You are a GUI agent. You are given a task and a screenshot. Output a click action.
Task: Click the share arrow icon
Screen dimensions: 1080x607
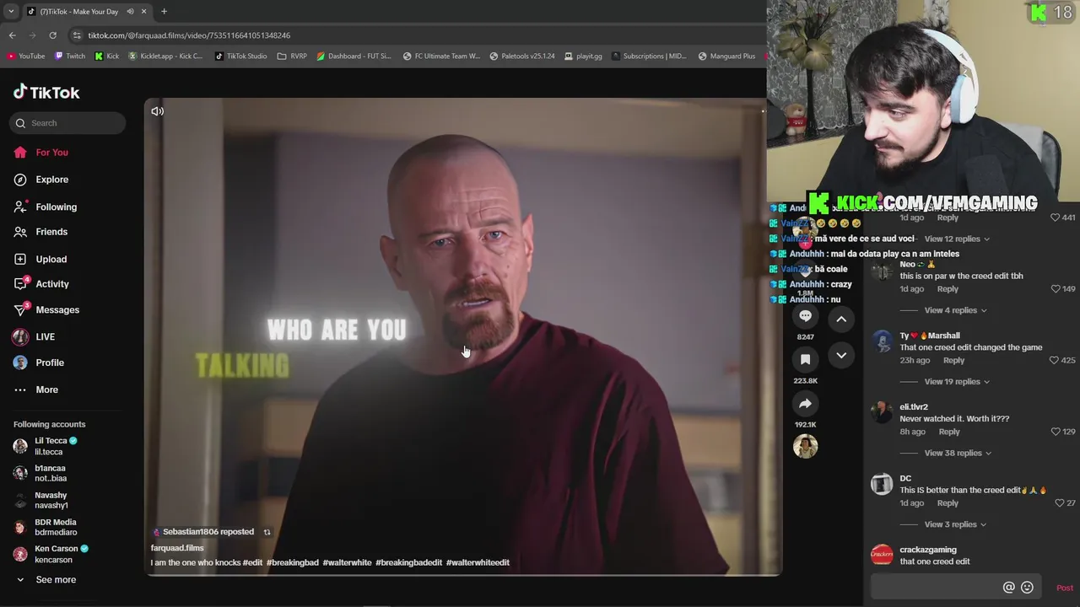806,403
